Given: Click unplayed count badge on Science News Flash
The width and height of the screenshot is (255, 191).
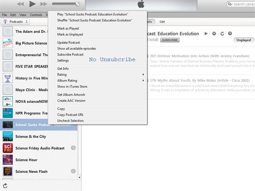Looking at the screenshot, I should 74,171.
